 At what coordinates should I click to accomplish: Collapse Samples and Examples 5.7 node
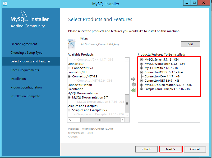point(69,110)
